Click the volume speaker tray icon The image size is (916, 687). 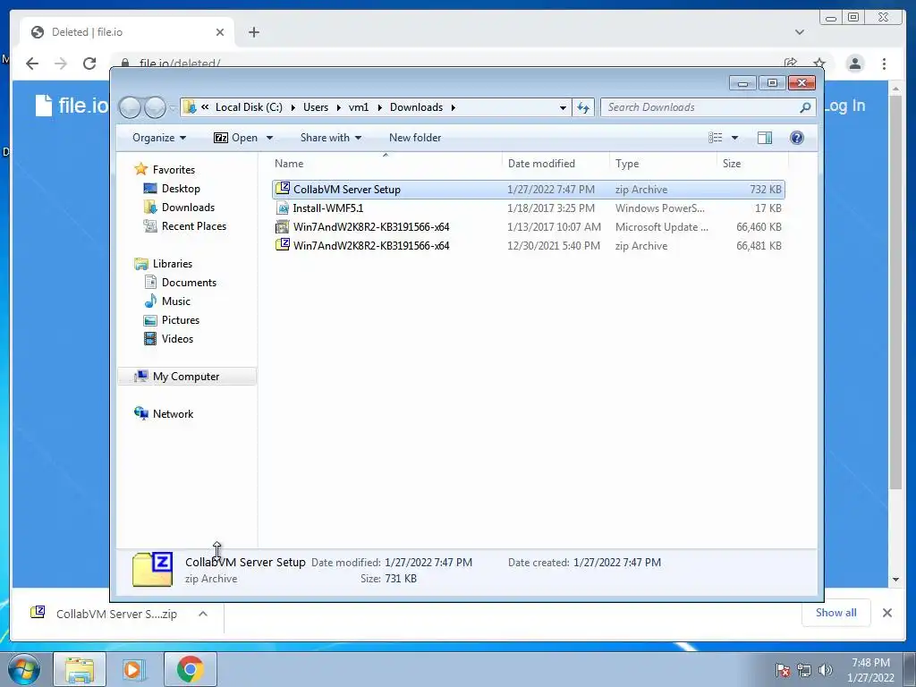coord(826,670)
